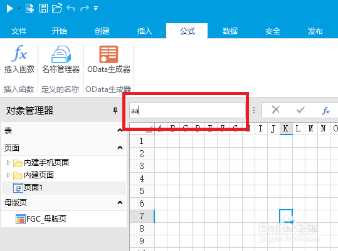Image resolution: width=338 pixels, height=251 pixels.
Task: Select row 3 header
Action: pyautogui.click(x=142, y=166)
